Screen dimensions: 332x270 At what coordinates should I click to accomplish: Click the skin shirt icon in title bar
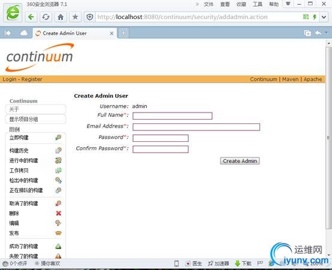[x=288, y=4]
